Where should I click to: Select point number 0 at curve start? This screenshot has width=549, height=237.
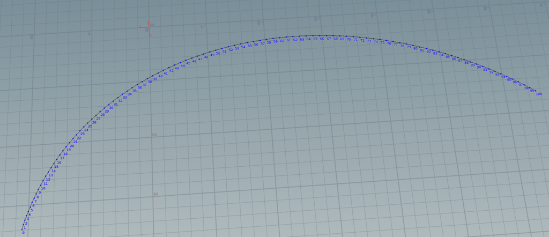coord(24,233)
